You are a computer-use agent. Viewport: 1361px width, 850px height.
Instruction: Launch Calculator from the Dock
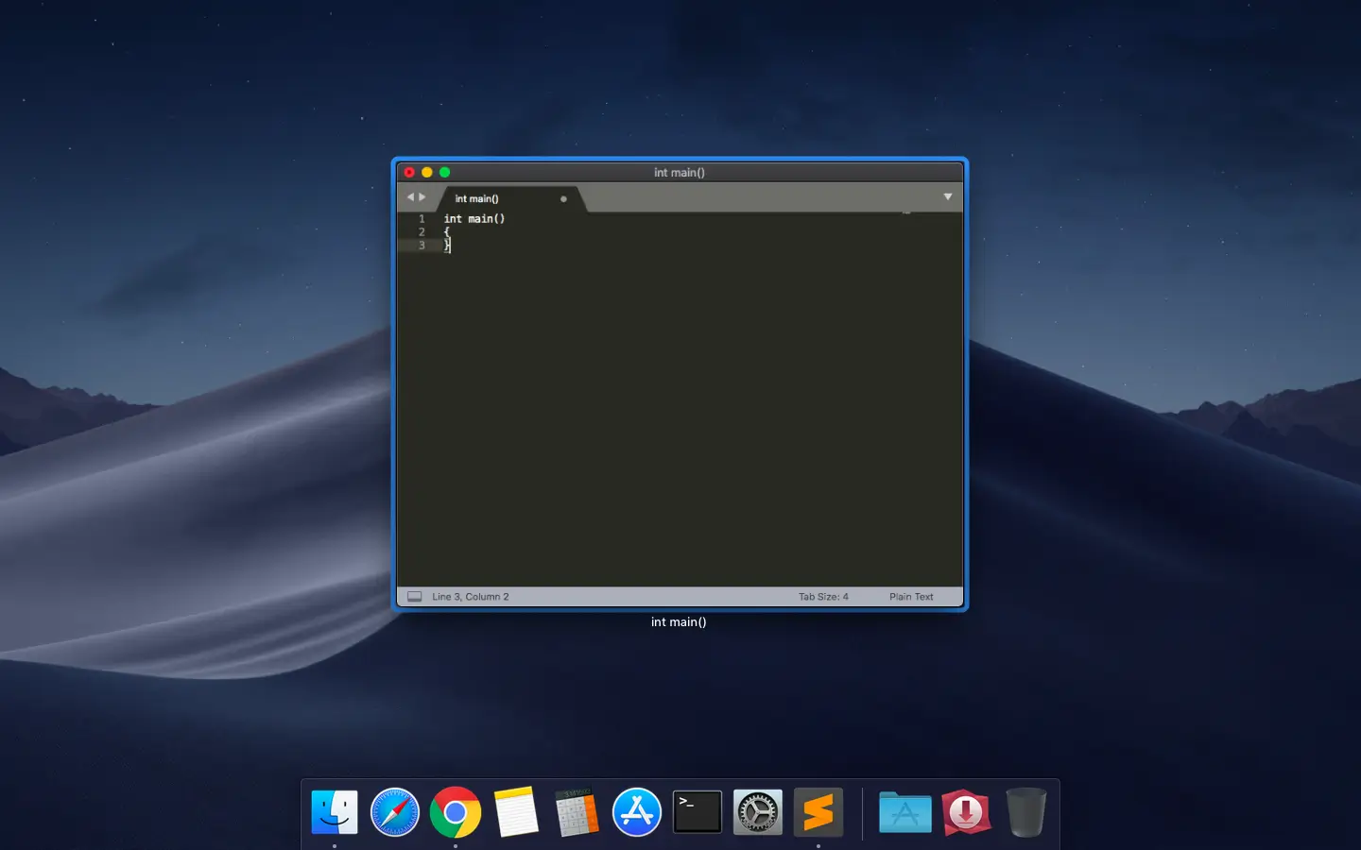(577, 812)
